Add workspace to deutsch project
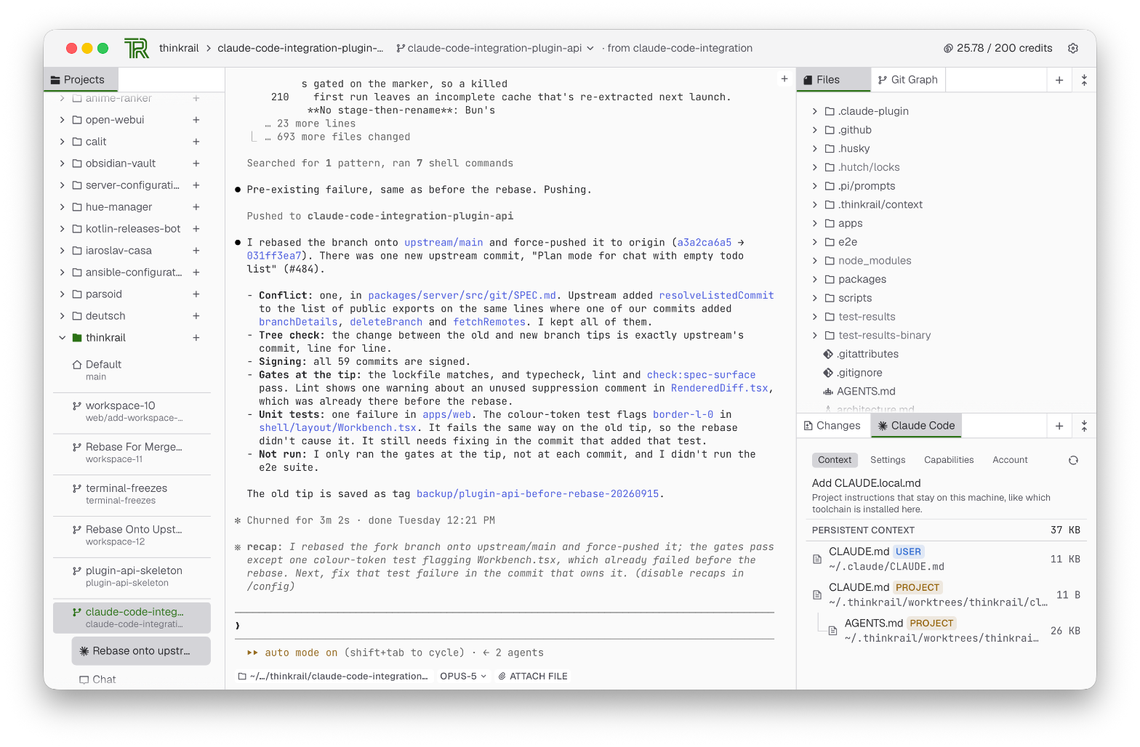The height and width of the screenshot is (747, 1140). pos(196,316)
